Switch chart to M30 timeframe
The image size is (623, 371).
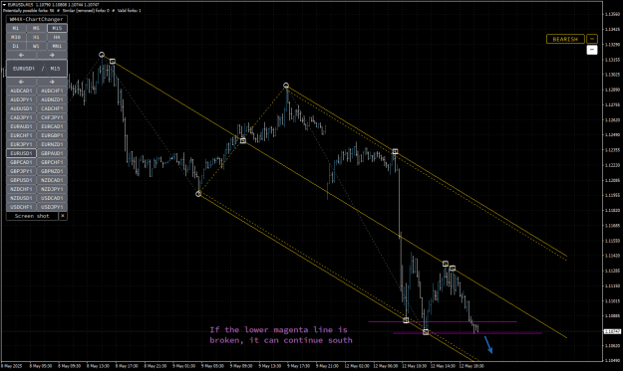coord(16,37)
